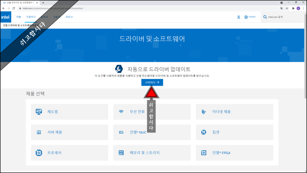Open the user account sign-in icon
307x173 pixels.
(x=238, y=17)
